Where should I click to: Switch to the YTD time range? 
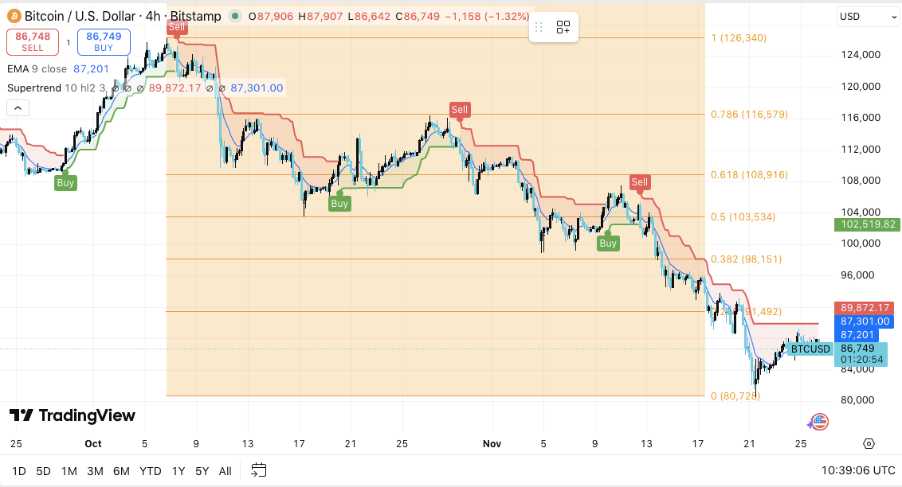tap(150, 471)
